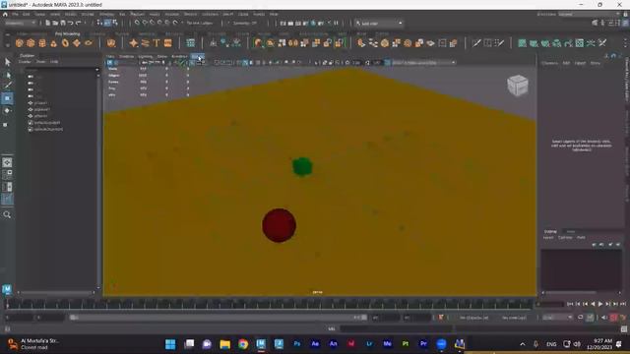This screenshot has height=354, width=630.
Task: Pick the Paint Selection brush tool
Action: (x=7, y=86)
